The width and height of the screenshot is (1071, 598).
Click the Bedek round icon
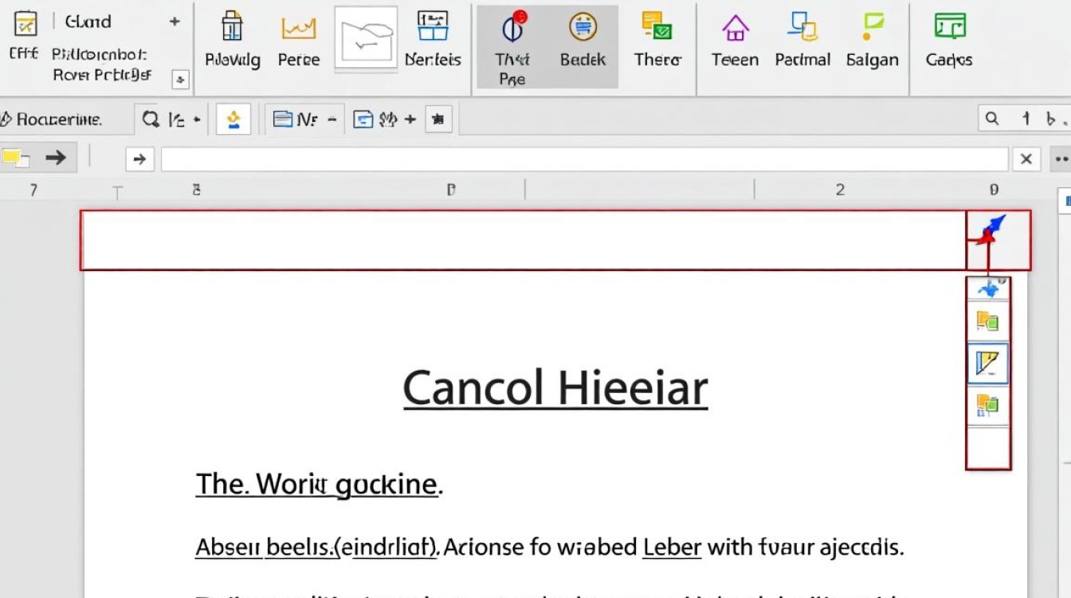click(583, 27)
